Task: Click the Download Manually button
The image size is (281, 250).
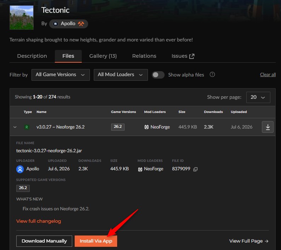Action: (44, 241)
